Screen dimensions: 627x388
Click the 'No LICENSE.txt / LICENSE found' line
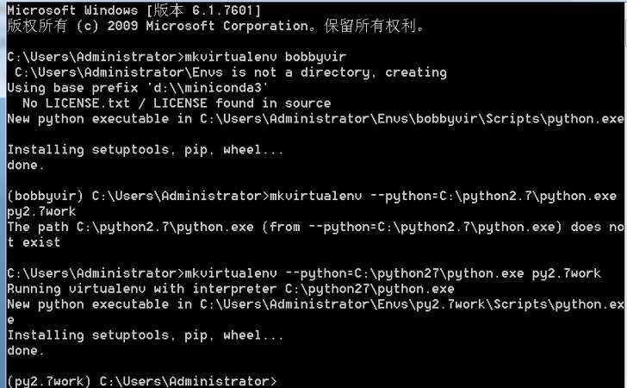[x=177, y=103]
